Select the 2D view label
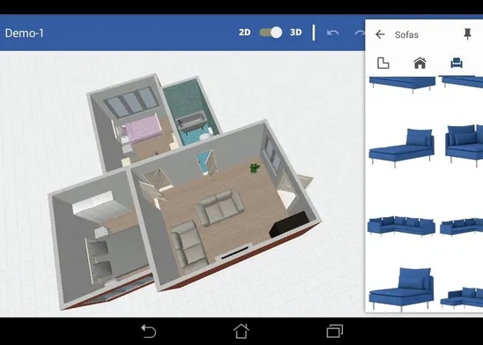Viewport: 483px width, 345px height. pos(244,33)
